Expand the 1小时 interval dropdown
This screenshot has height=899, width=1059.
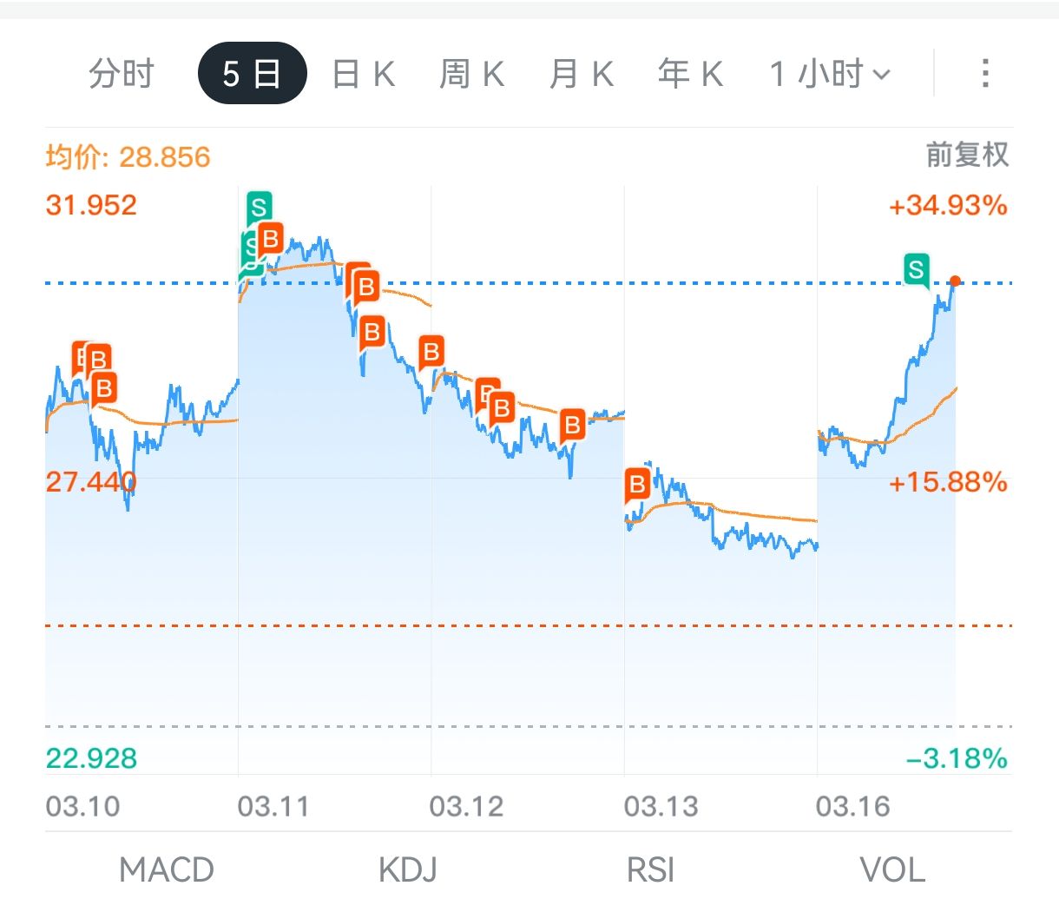tap(830, 74)
